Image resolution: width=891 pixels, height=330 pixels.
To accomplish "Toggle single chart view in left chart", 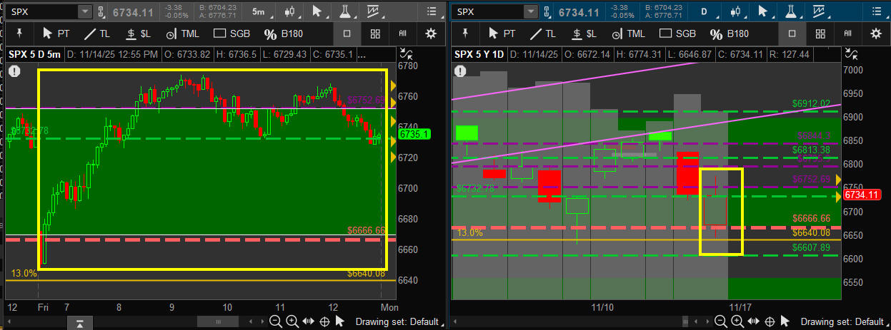I will [347, 33].
